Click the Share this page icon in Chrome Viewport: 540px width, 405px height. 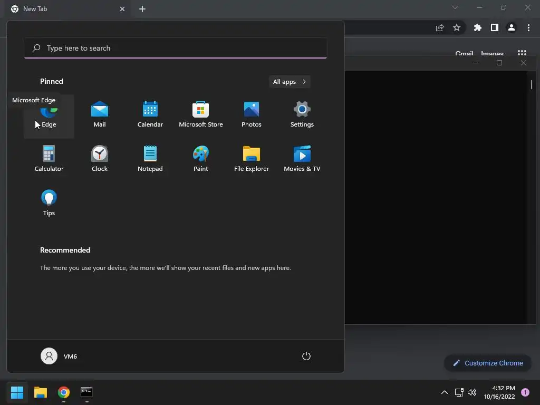click(440, 27)
